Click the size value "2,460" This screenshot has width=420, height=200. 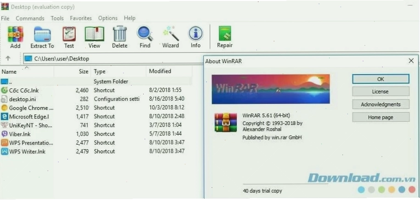82,90
